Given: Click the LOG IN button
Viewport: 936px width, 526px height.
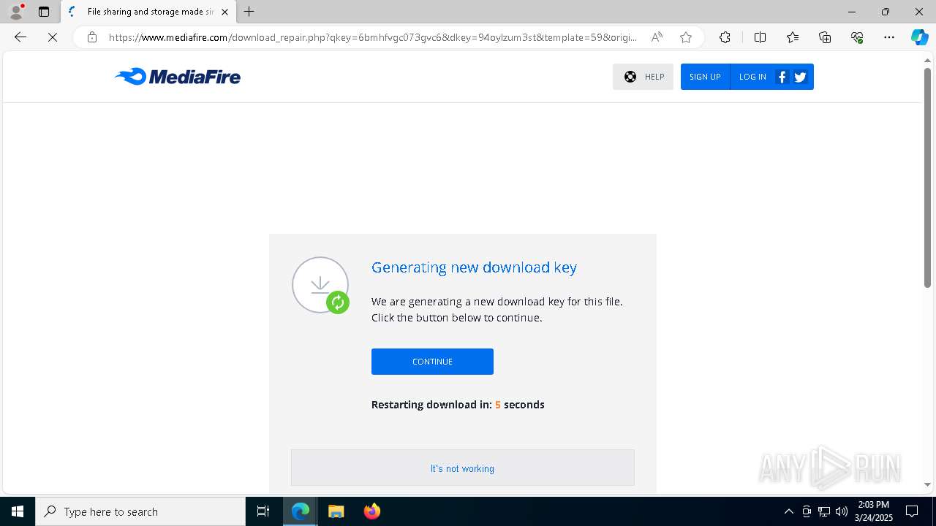Looking at the screenshot, I should click(x=752, y=77).
